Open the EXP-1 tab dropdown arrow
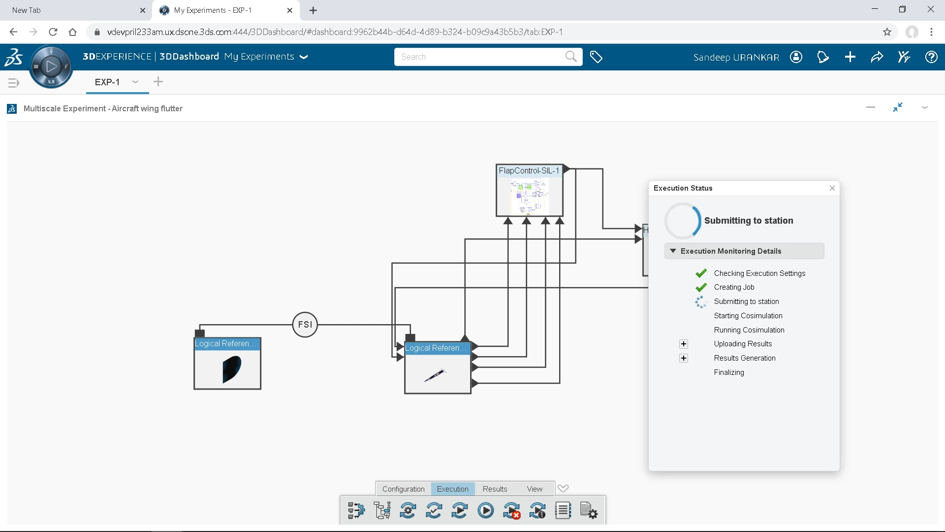The image size is (945, 532). (x=135, y=82)
